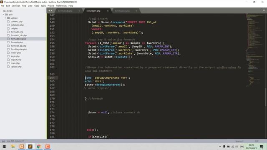The width and height of the screenshot is (267, 150).
Task: Click line number 164 in gutter
Action: coord(52,78)
